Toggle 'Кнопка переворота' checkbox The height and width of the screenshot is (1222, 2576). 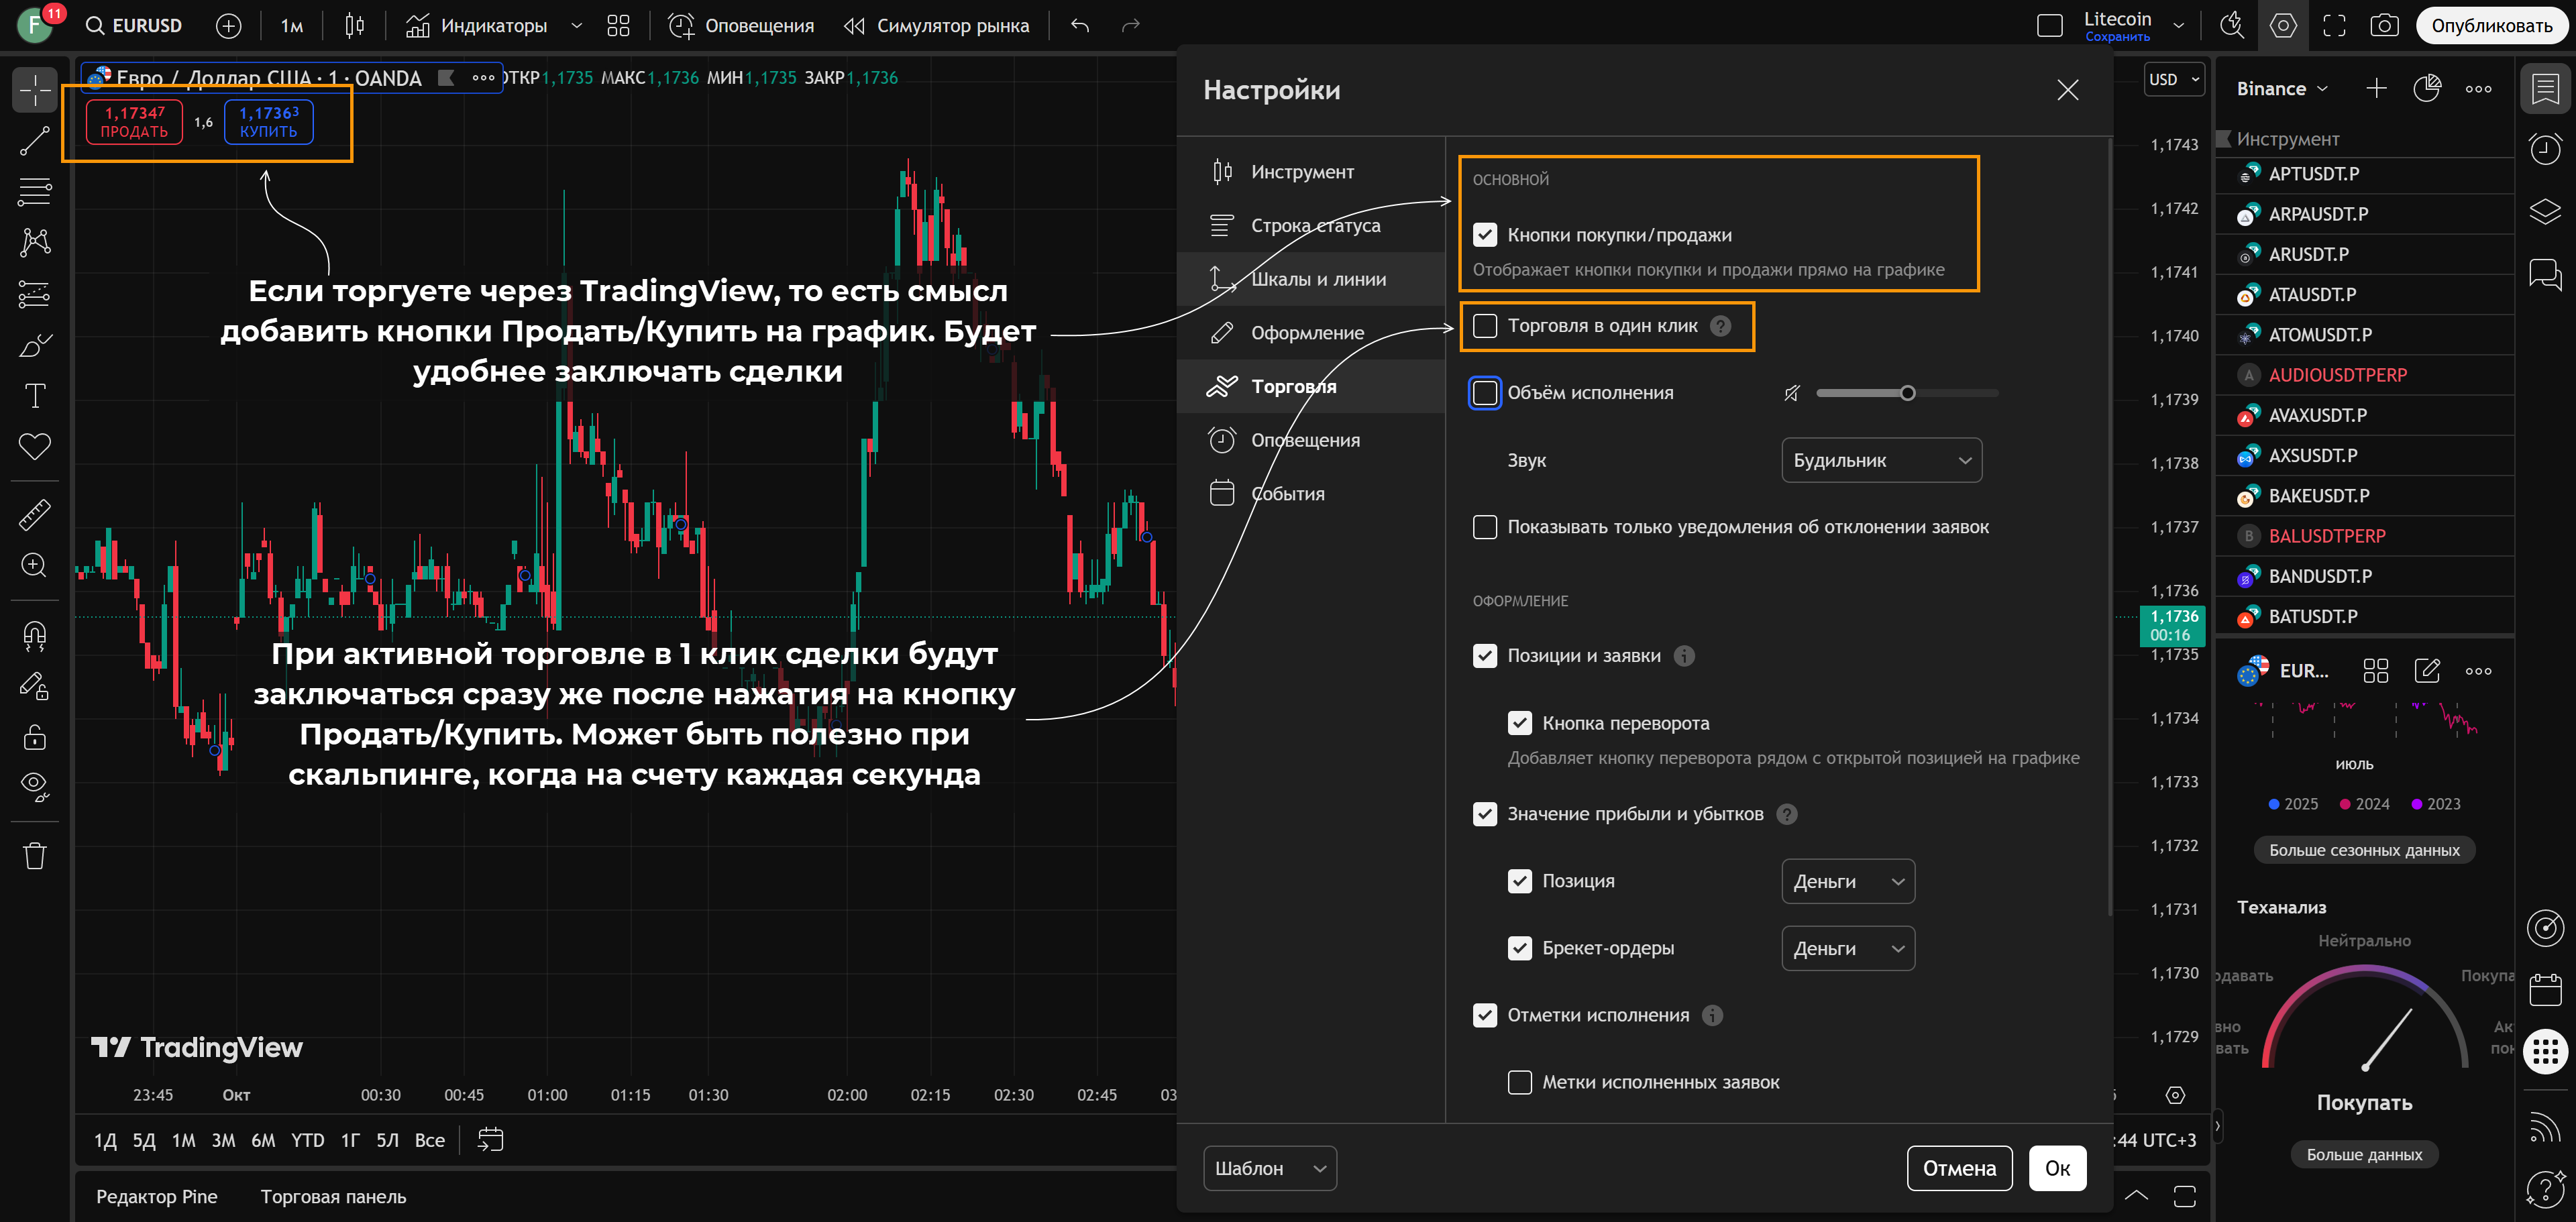1519,723
